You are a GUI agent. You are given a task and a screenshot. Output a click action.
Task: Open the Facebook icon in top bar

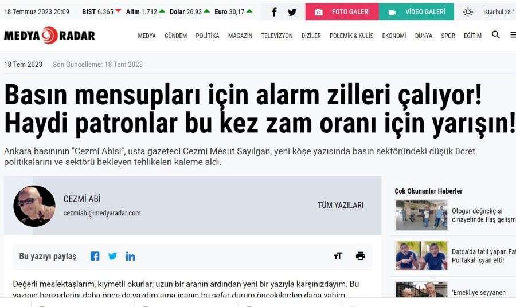pos(274,12)
